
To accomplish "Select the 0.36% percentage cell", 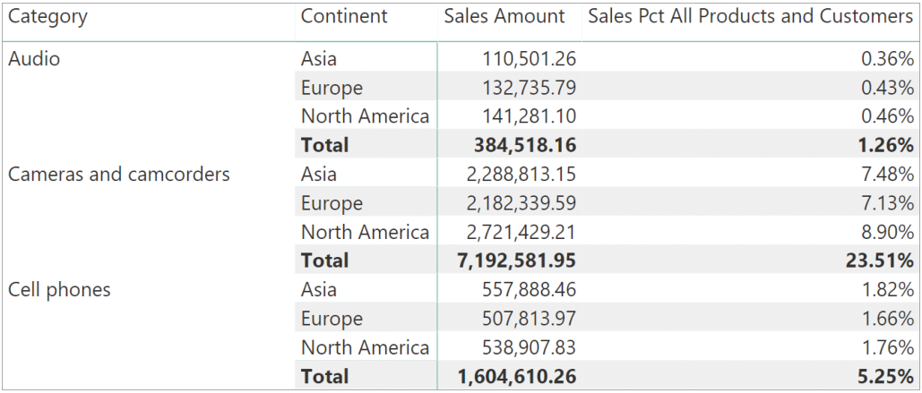I will pyautogui.click(x=887, y=59).
